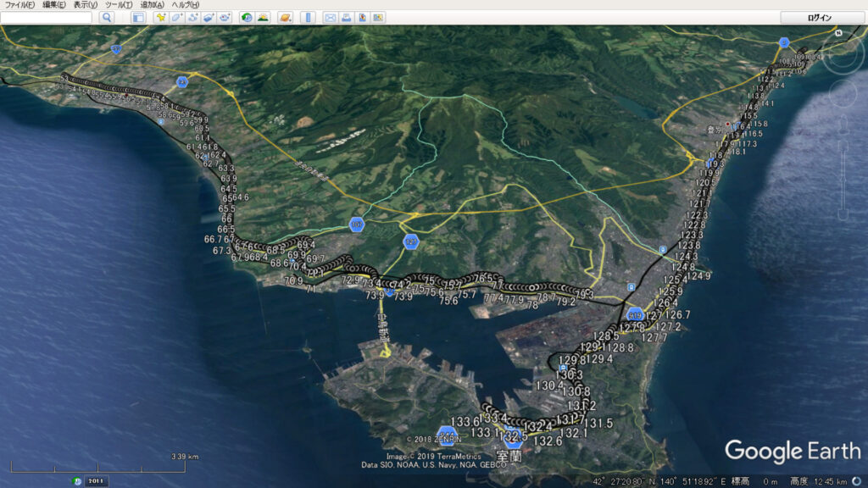Image resolution: width=868 pixels, height=488 pixels.
Task: Click inside the search text field
Action: click(x=47, y=17)
